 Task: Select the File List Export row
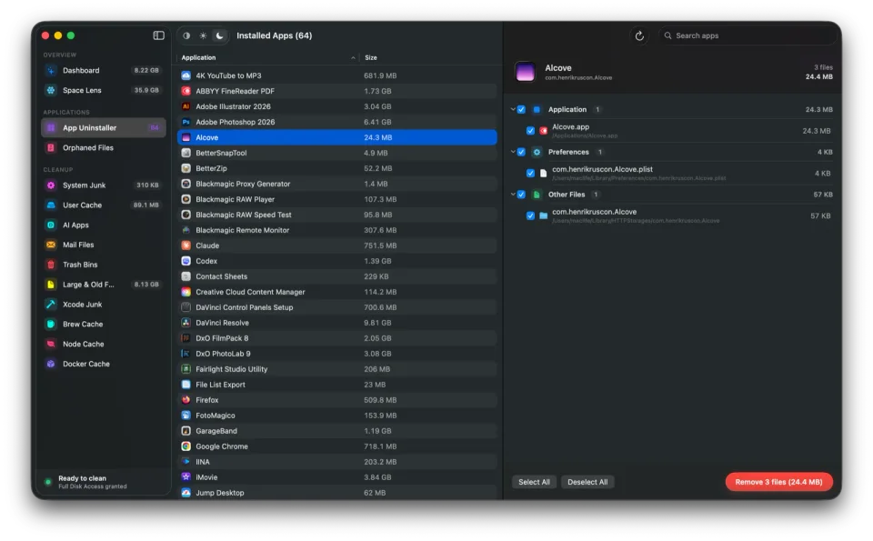coord(337,385)
